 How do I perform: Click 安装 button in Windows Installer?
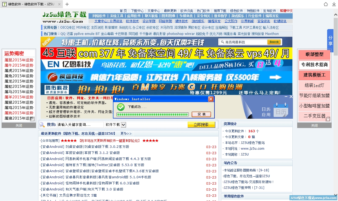click(202, 114)
